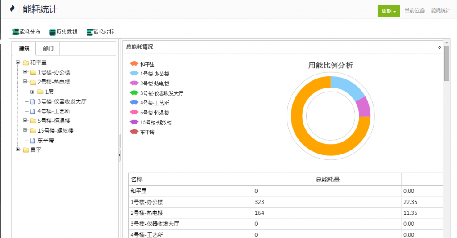Click the value 22.35 in table
Image resolution: width=457 pixels, height=238 pixels.
point(411,202)
